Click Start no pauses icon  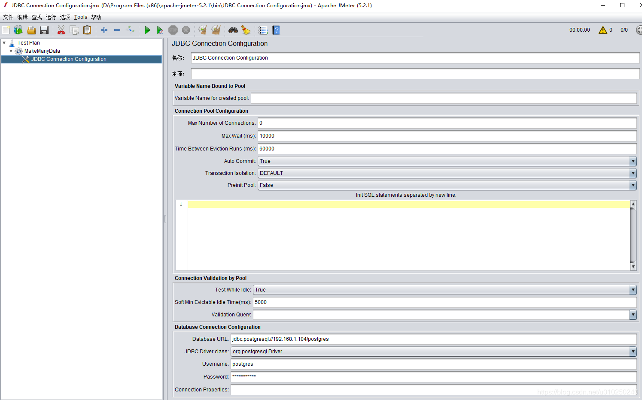coord(160,30)
